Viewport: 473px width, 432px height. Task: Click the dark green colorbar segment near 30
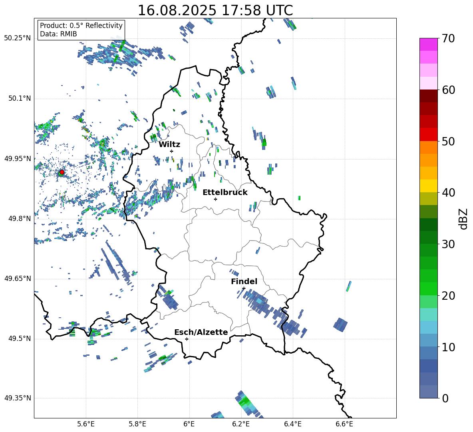pos(428,237)
